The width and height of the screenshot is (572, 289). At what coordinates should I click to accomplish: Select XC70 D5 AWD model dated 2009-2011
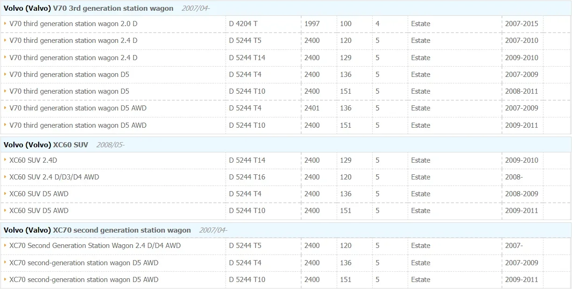pyautogui.click(x=84, y=280)
